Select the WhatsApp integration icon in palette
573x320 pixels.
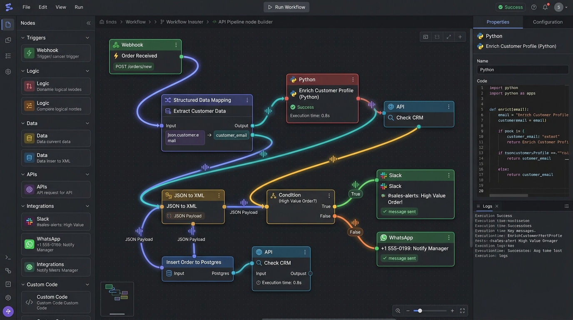pos(29,244)
